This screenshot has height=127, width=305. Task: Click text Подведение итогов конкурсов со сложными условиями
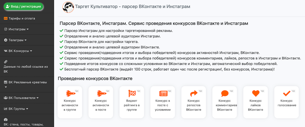click(171, 64)
